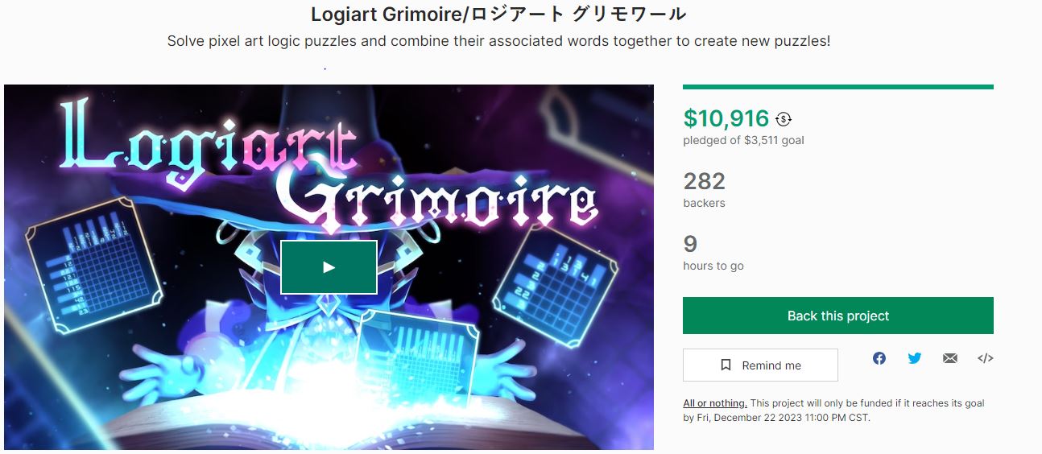
Task: Play the Logiart Grimoire project video
Action: pyautogui.click(x=329, y=267)
